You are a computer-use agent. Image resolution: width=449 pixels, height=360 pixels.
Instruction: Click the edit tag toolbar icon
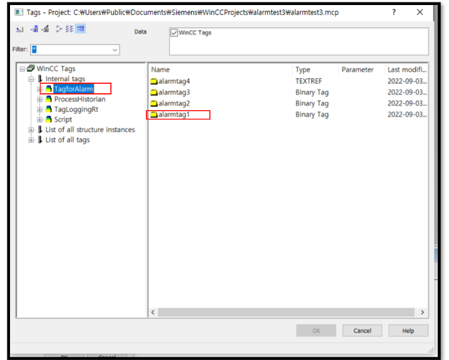click(45, 29)
